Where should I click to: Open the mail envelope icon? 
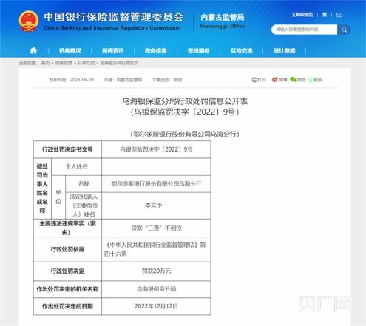(339, 15)
